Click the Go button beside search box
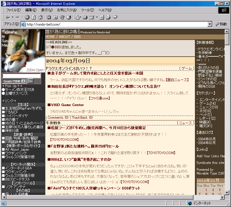Image resolution: width=231 pixels, height=207 pixels. pos(31,81)
